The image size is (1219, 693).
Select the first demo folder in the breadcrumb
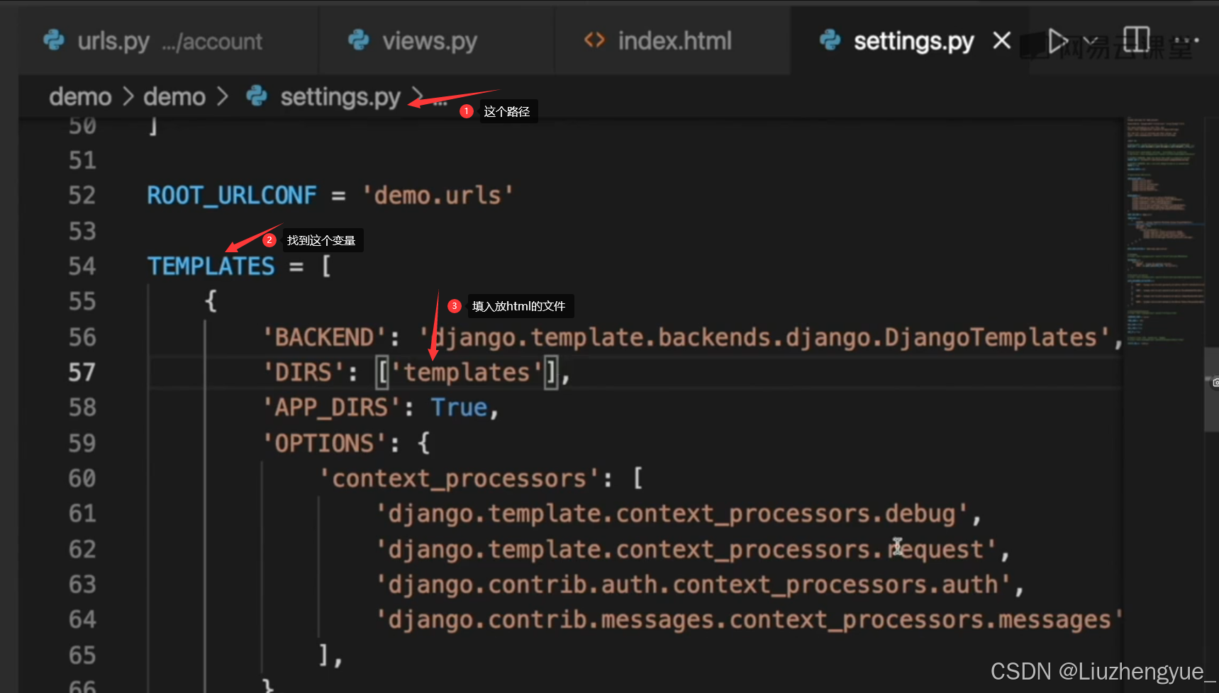tap(80, 96)
